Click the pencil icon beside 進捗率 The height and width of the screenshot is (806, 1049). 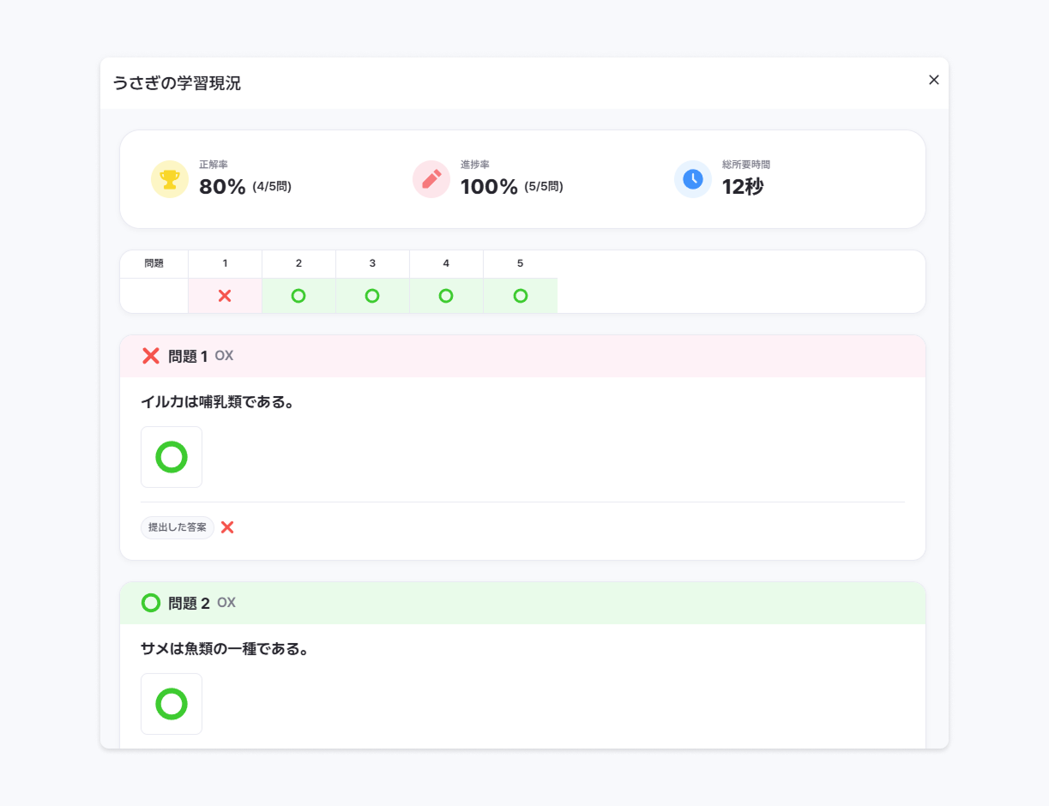coord(431,179)
